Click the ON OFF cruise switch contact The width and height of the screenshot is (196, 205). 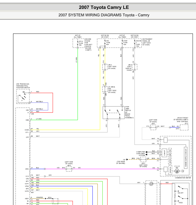[181, 188]
